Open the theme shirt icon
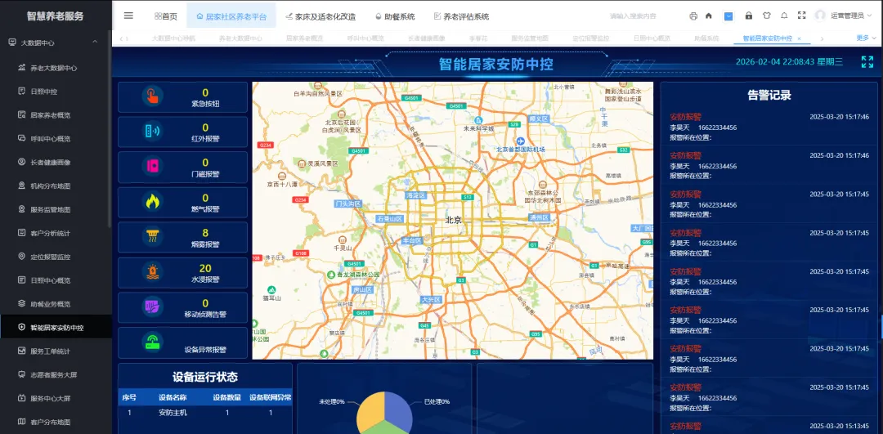 pyautogui.click(x=766, y=16)
